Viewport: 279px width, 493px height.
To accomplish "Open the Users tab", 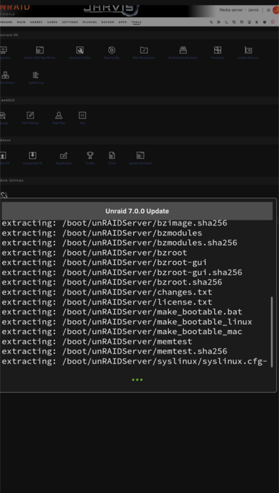I will [x=53, y=22].
